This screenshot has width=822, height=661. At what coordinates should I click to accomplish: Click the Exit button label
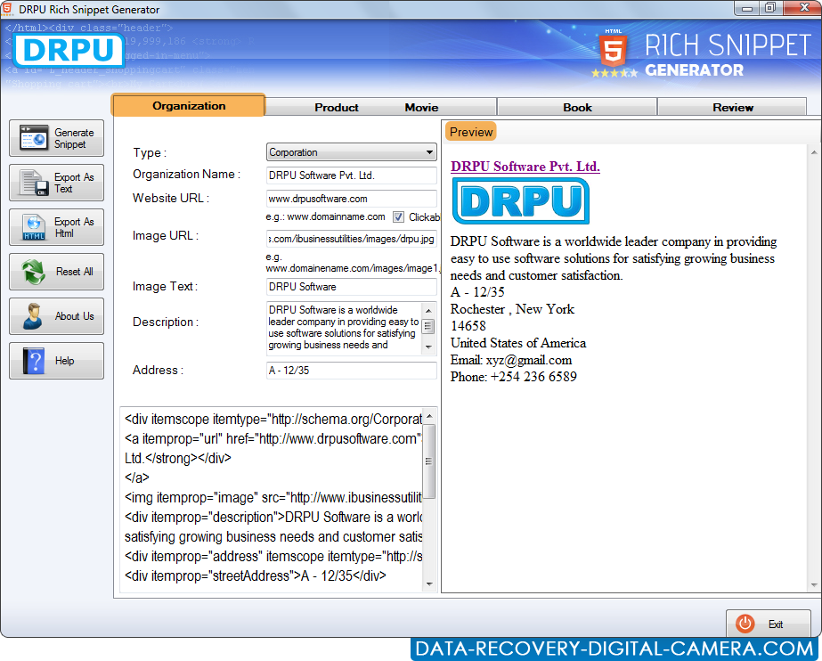pos(776,624)
